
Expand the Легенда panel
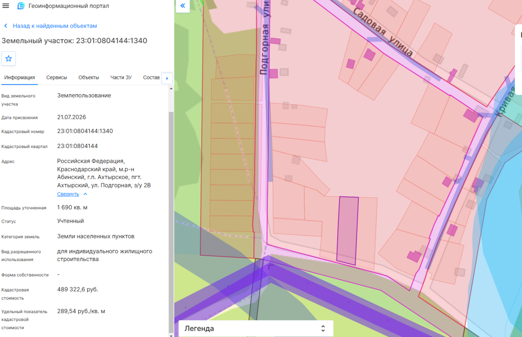255,328
